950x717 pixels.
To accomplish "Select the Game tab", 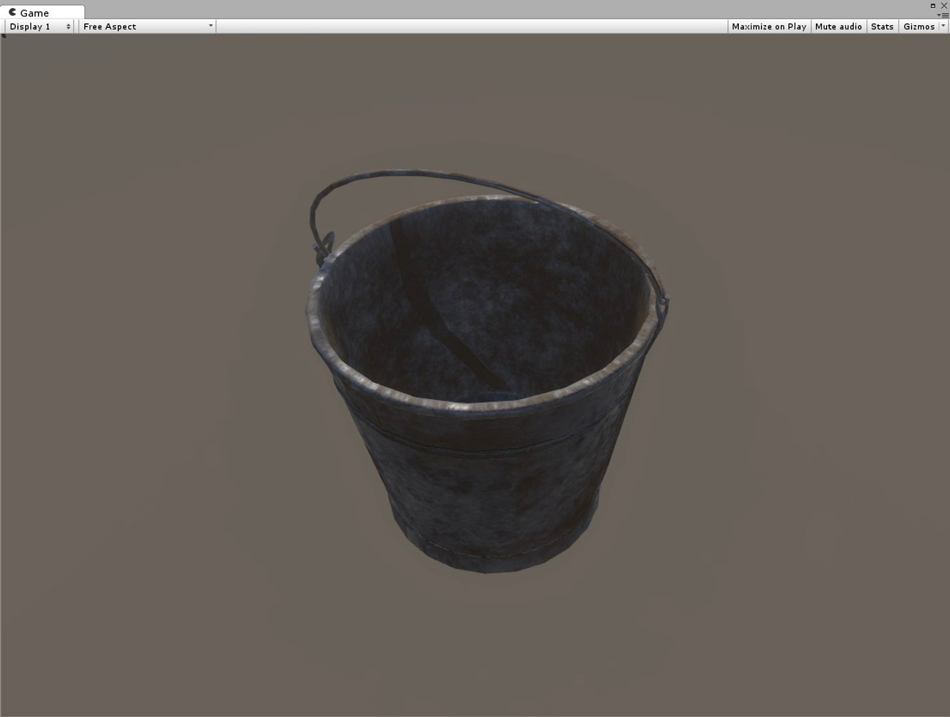I will [x=37, y=12].
